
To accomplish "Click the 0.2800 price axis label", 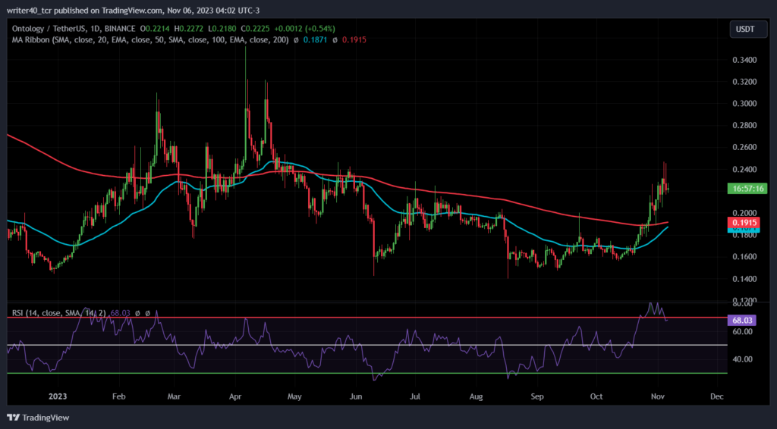I will coord(745,125).
